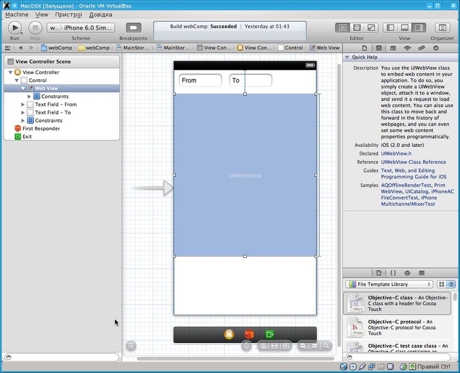This screenshot has width=460, height=373.
Task: Go back using jump bar left arrow
Action: [20, 48]
